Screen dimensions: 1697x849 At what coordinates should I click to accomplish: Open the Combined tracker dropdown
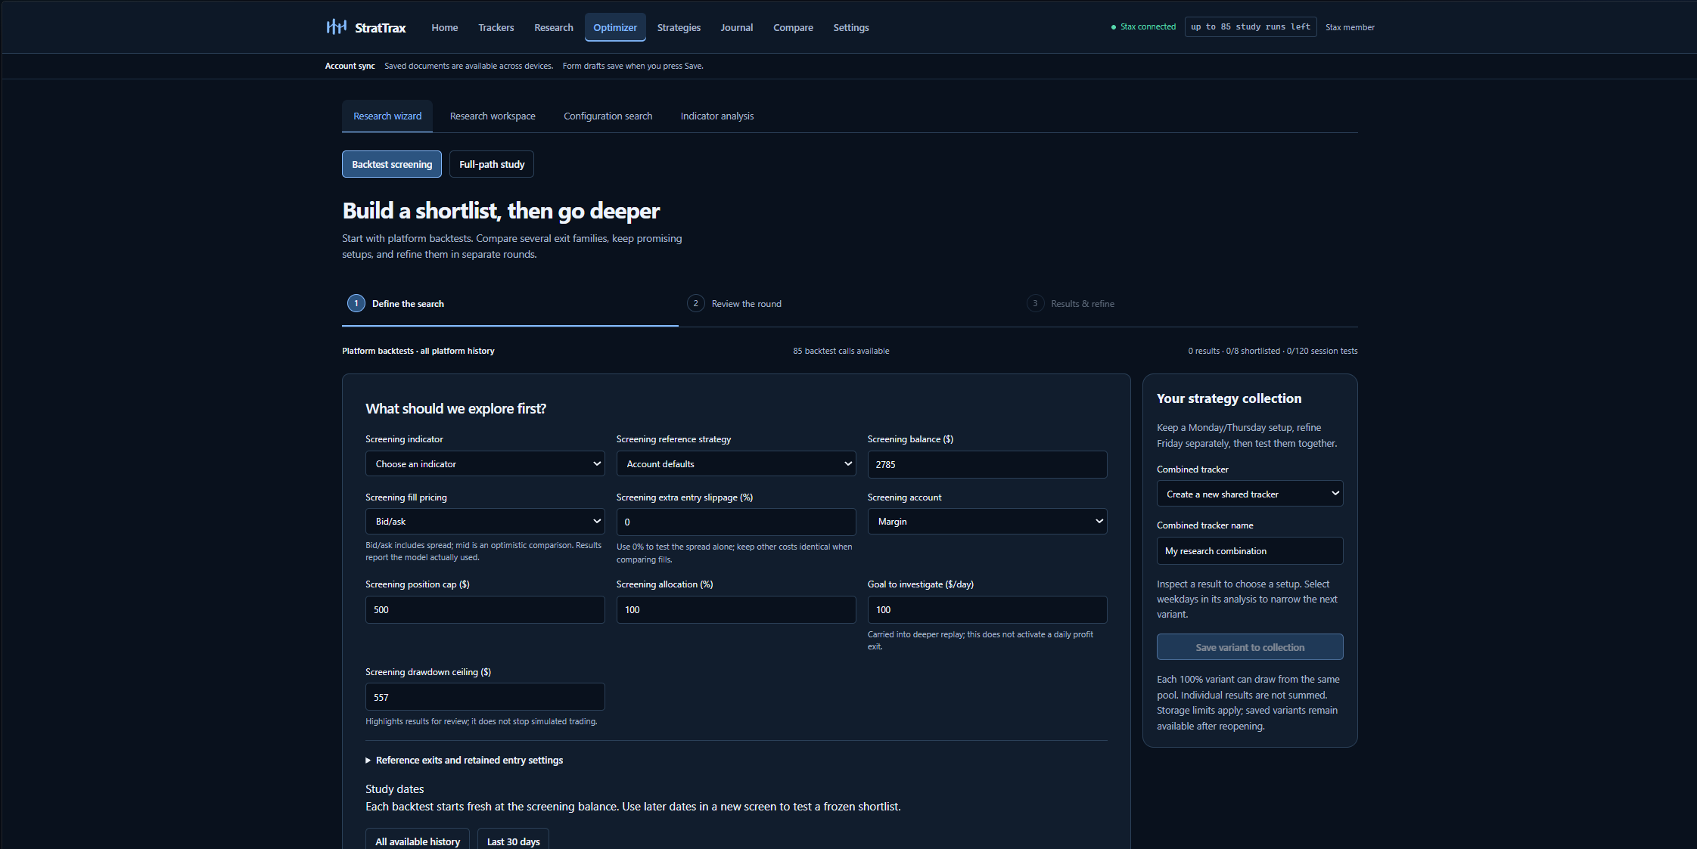tap(1250, 494)
